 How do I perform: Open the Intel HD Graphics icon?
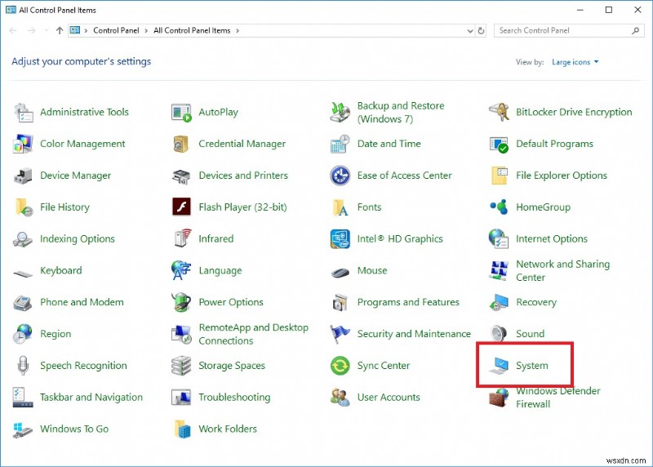340,238
